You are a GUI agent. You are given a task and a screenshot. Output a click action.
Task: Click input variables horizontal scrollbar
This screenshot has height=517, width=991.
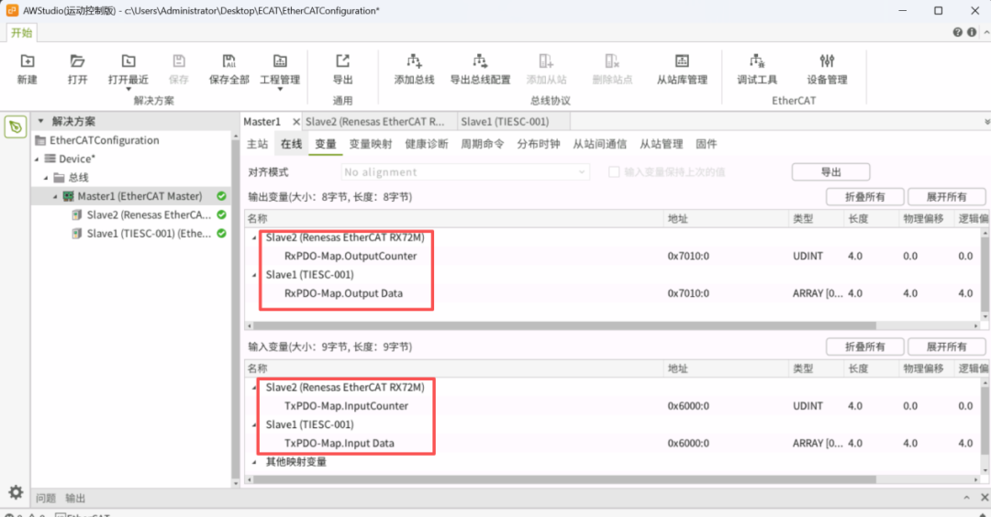[564, 479]
